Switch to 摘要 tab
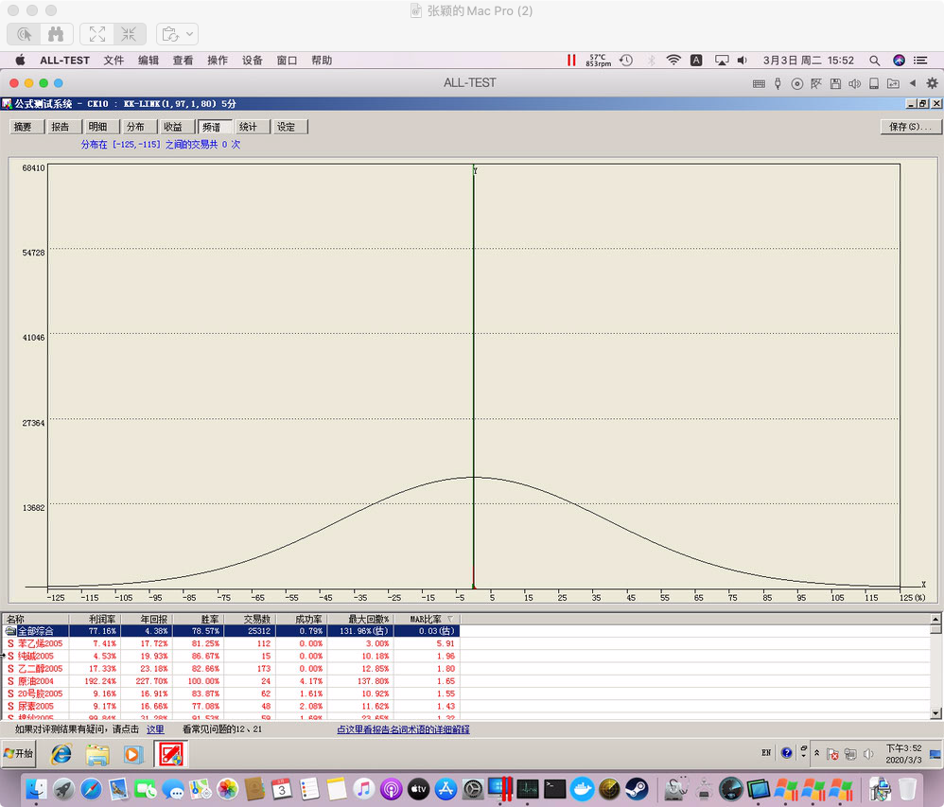Image resolution: width=944 pixels, height=807 pixels. pos(27,127)
